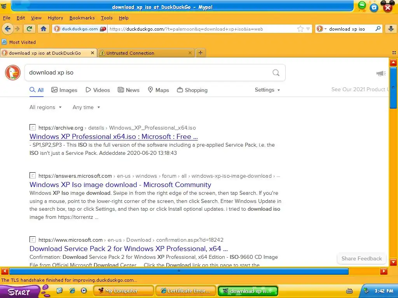Open Windows XP Iso image download result

120,185
